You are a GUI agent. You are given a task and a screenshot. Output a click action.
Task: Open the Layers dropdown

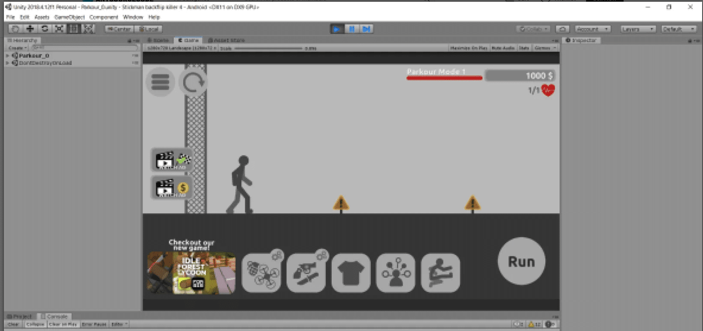[638, 29]
